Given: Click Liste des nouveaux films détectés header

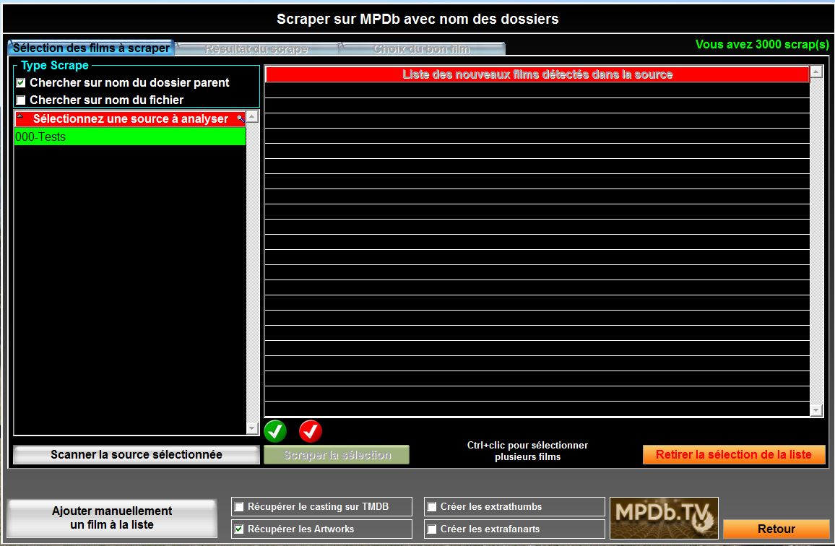Looking at the screenshot, I should [537, 74].
